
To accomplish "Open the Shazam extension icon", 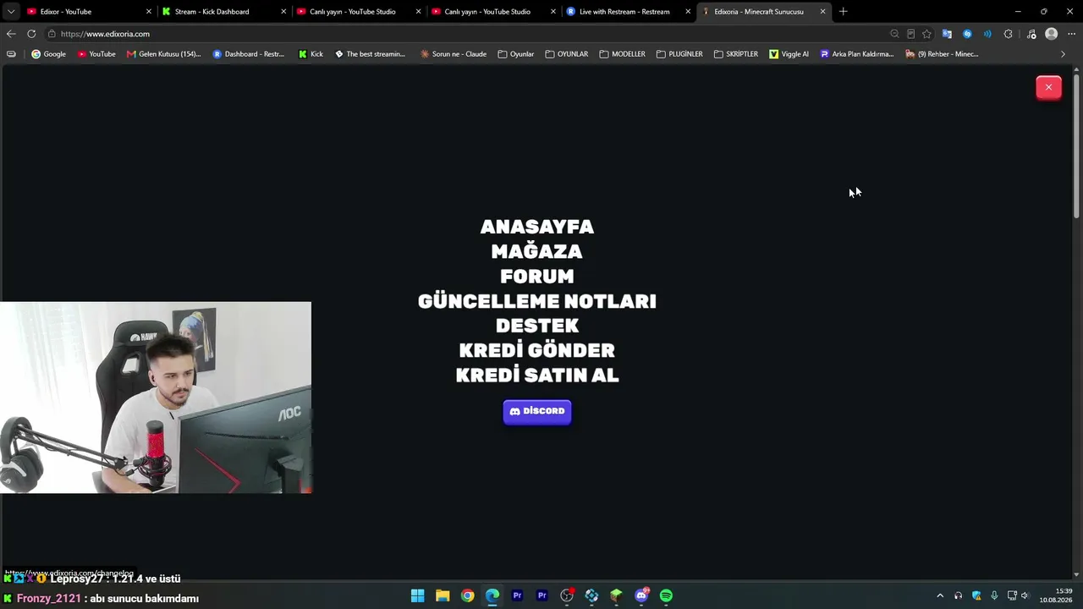I will (x=967, y=34).
